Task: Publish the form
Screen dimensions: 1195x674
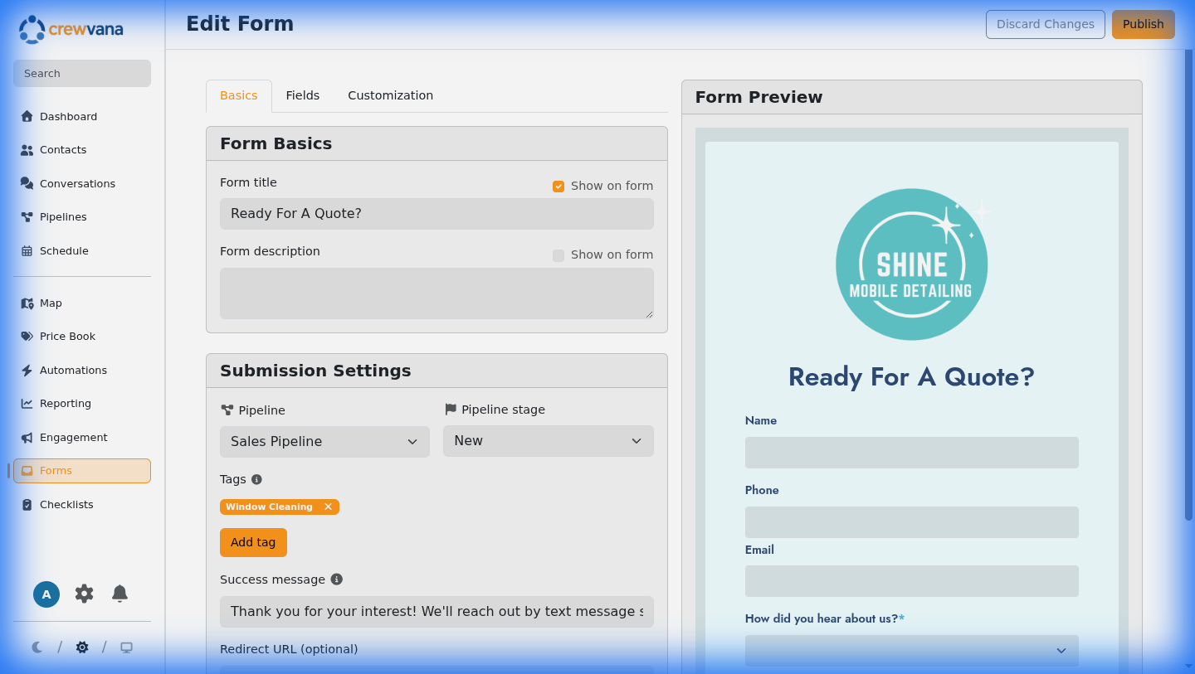Action: pos(1143,24)
